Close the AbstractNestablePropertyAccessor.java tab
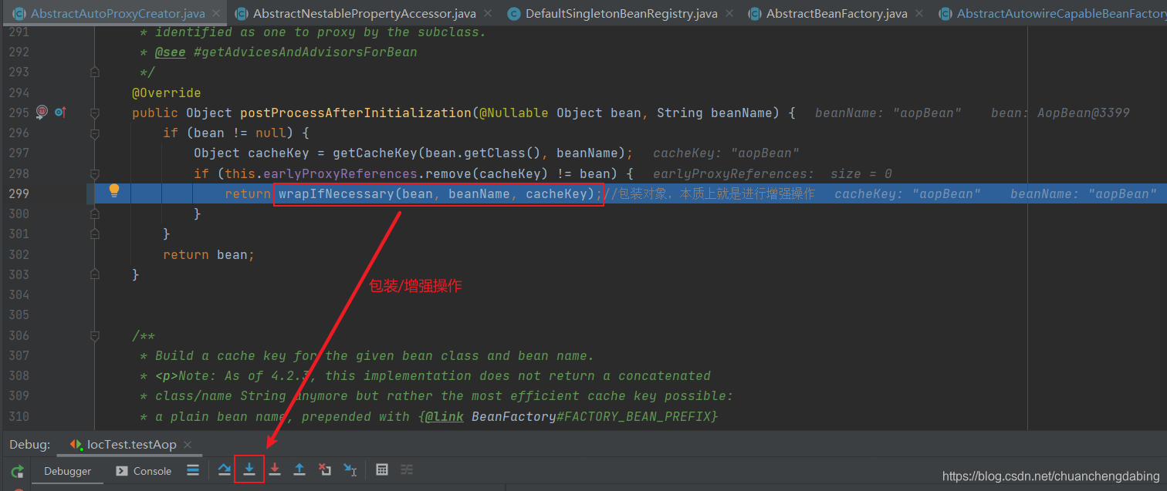 click(x=486, y=14)
